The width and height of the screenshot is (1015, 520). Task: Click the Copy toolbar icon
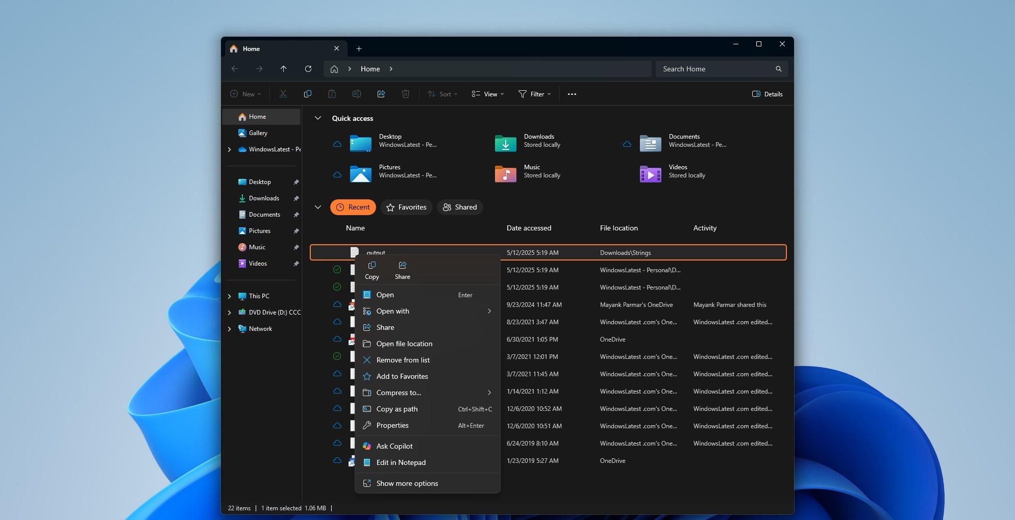[308, 94]
